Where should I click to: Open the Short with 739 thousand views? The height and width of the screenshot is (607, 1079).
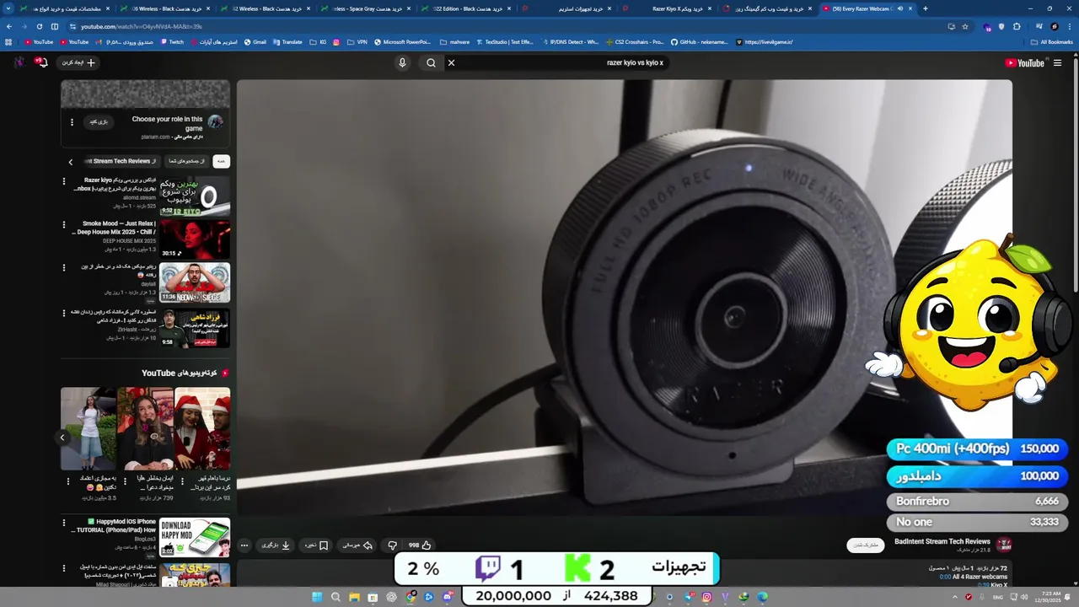pos(145,428)
